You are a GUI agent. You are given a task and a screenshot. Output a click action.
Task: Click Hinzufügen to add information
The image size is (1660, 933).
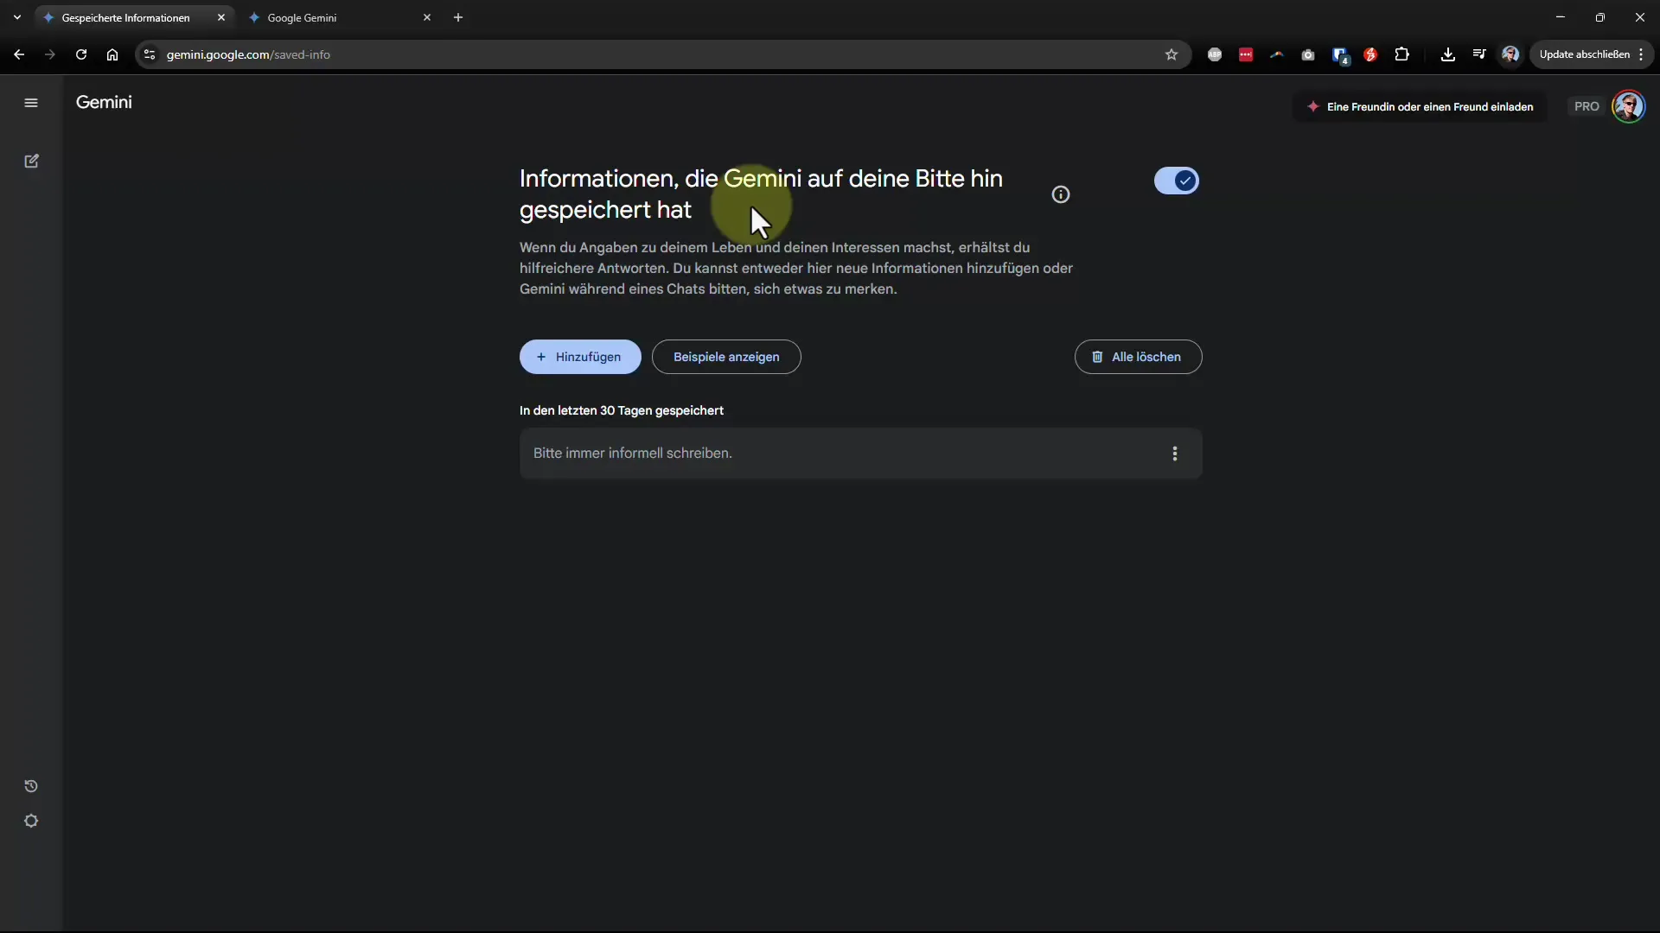pos(580,357)
